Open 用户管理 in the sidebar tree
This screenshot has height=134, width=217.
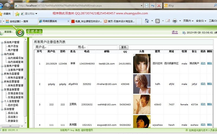(x=13, y=50)
